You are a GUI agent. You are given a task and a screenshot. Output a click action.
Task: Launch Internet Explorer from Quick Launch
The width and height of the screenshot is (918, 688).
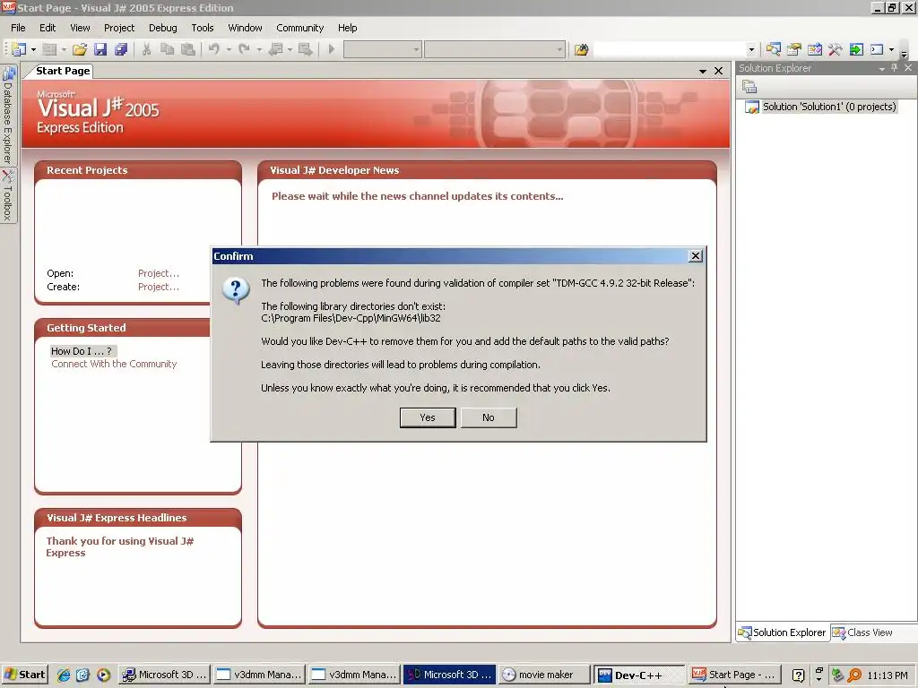(x=64, y=675)
